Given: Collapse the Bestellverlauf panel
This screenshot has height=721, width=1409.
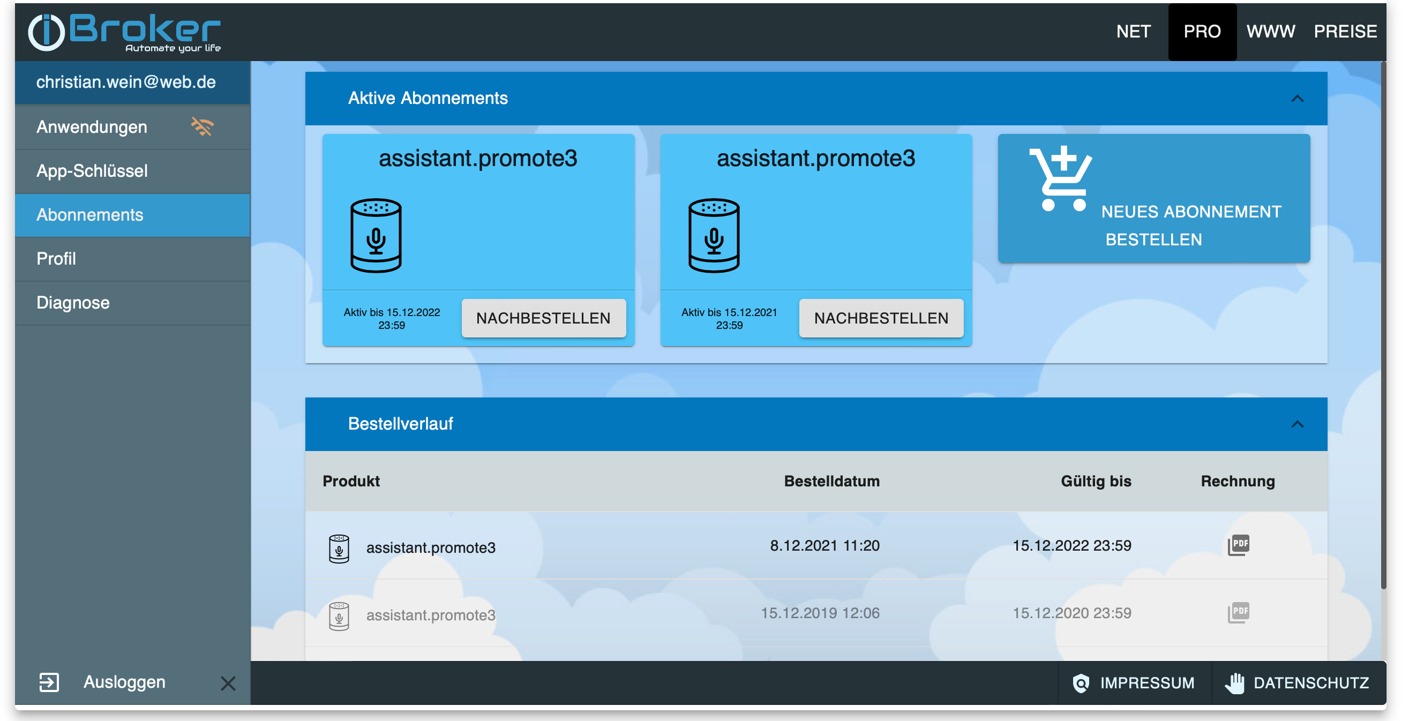Looking at the screenshot, I should click(x=1297, y=424).
